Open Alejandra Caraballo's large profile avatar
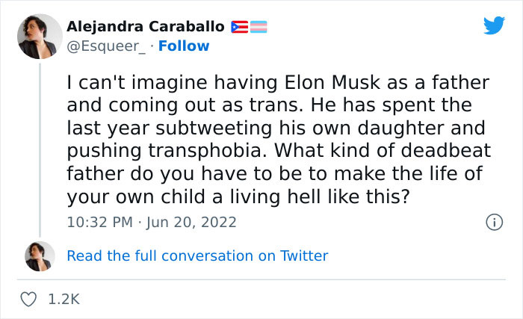 [39, 35]
